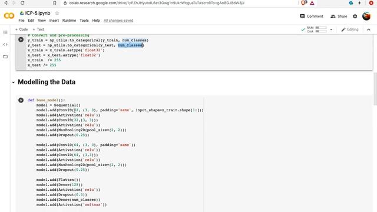Run the pre-processing code cell
The image size is (377, 212).
point(21,39)
